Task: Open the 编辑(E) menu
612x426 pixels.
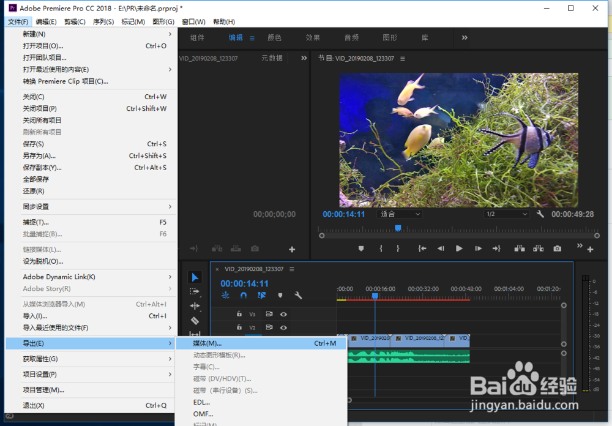Action: click(x=46, y=22)
